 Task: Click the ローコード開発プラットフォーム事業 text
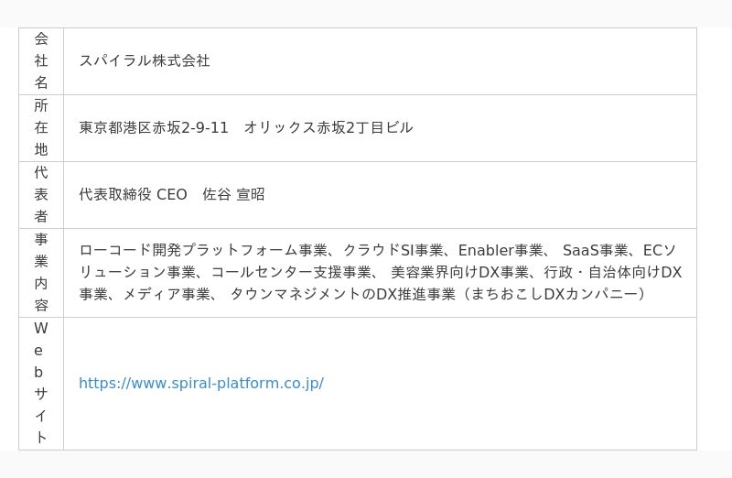point(203,251)
